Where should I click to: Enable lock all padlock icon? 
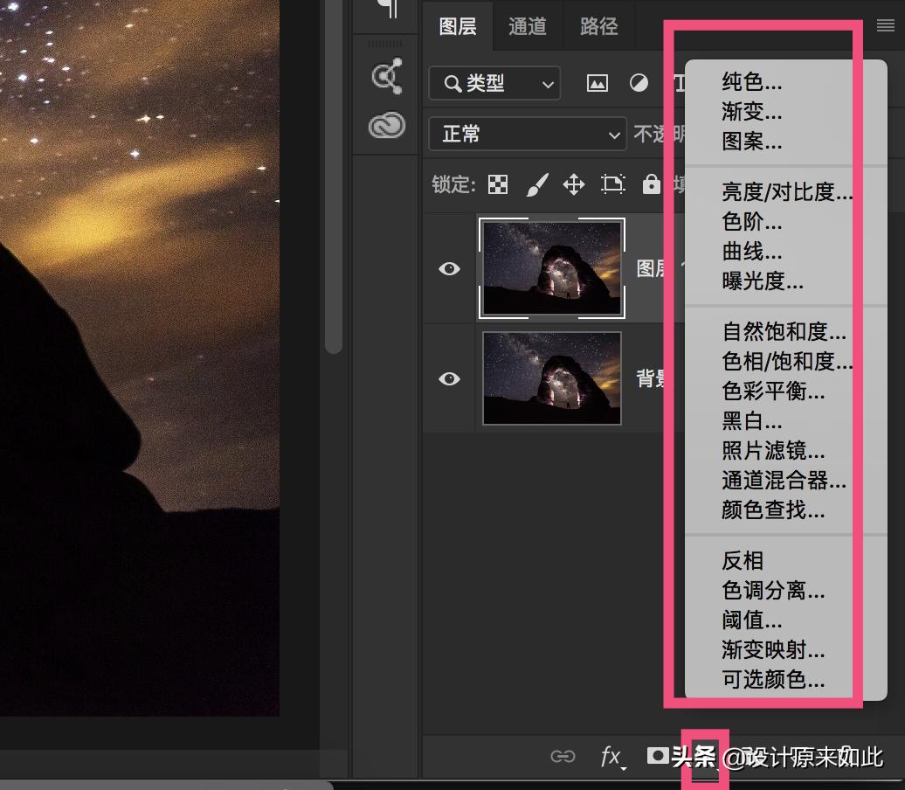pyautogui.click(x=651, y=184)
